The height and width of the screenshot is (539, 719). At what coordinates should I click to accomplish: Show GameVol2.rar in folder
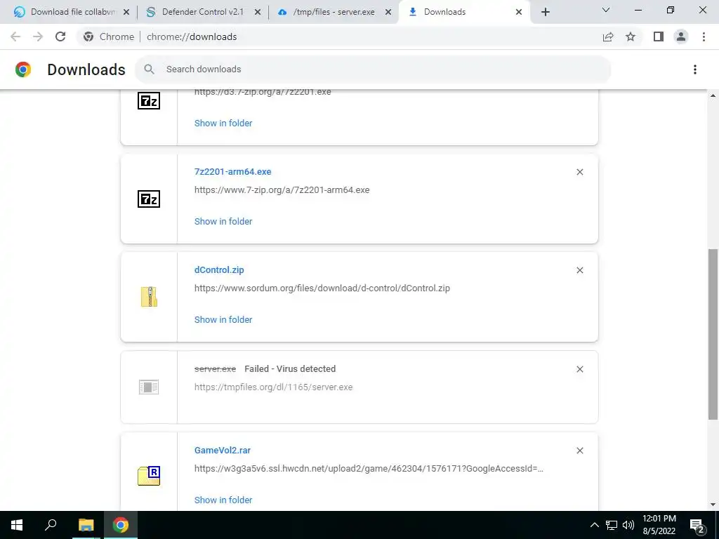tap(223, 500)
